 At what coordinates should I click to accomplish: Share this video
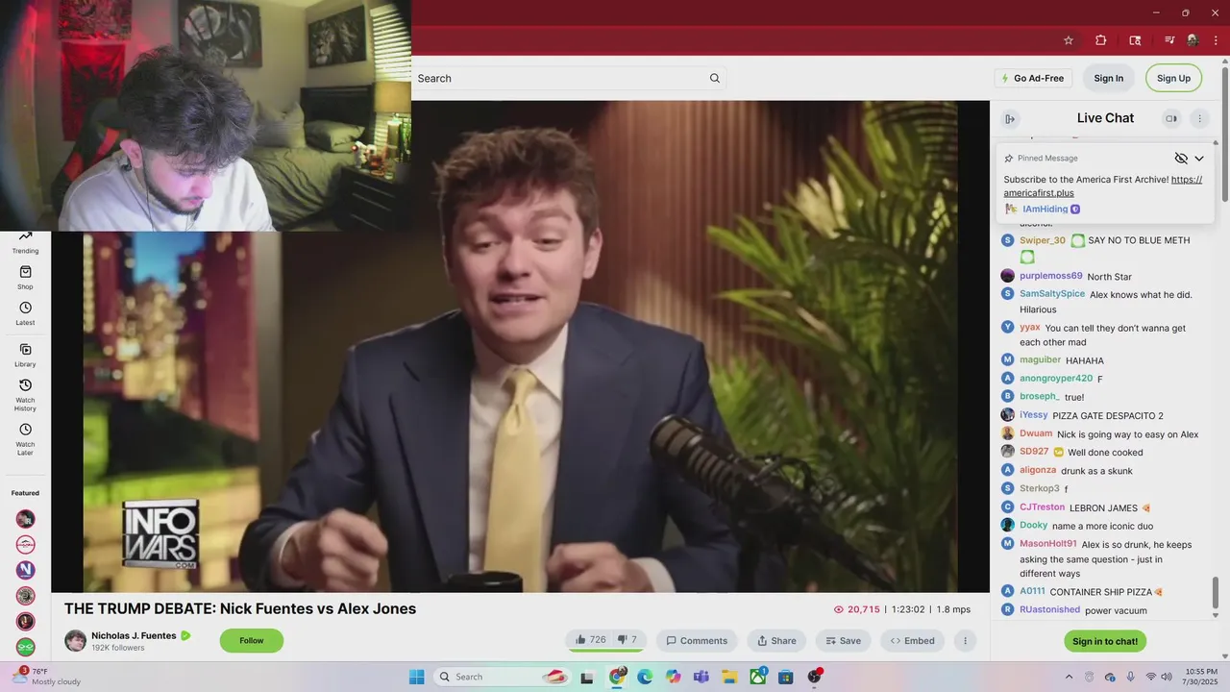tap(776, 641)
